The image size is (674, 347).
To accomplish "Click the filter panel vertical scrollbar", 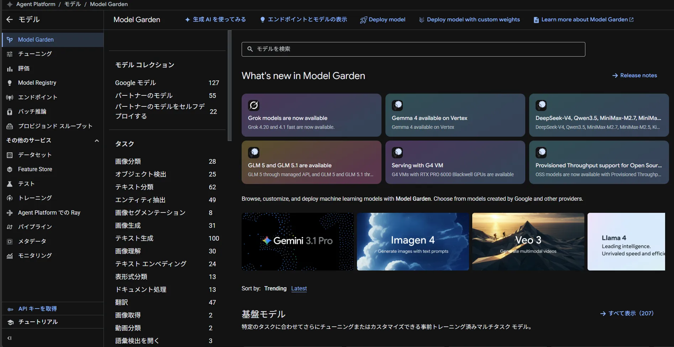I will click(x=230, y=85).
